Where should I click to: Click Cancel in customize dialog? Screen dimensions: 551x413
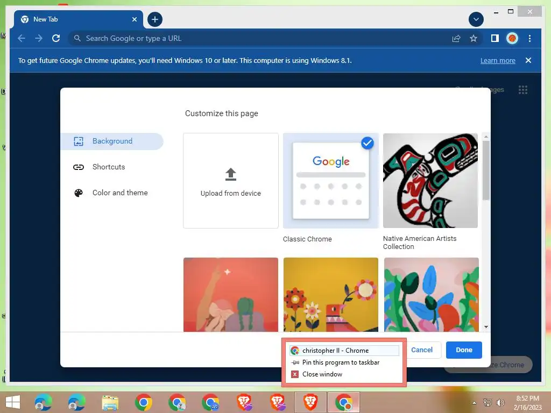(x=422, y=350)
